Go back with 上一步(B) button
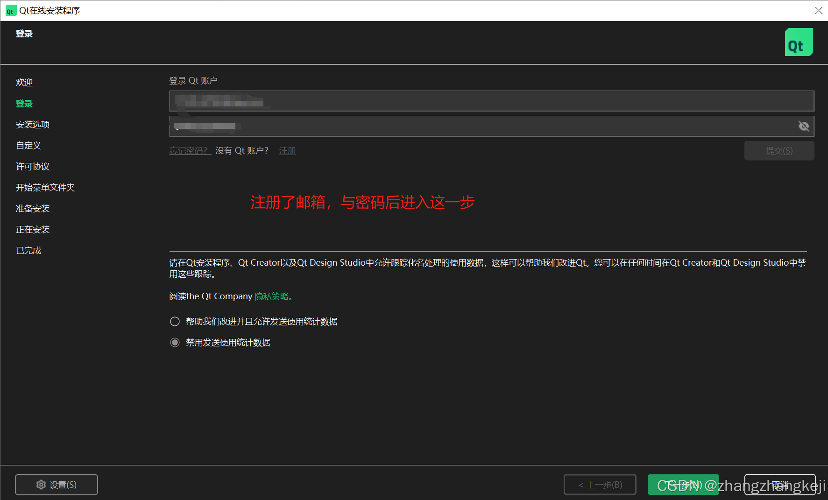The width and height of the screenshot is (828, 500). point(600,485)
